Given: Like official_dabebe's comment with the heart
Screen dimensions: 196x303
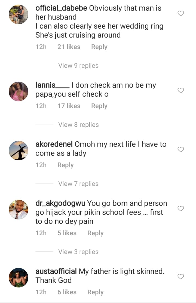Looking at the screenshot, I should click(181, 13).
